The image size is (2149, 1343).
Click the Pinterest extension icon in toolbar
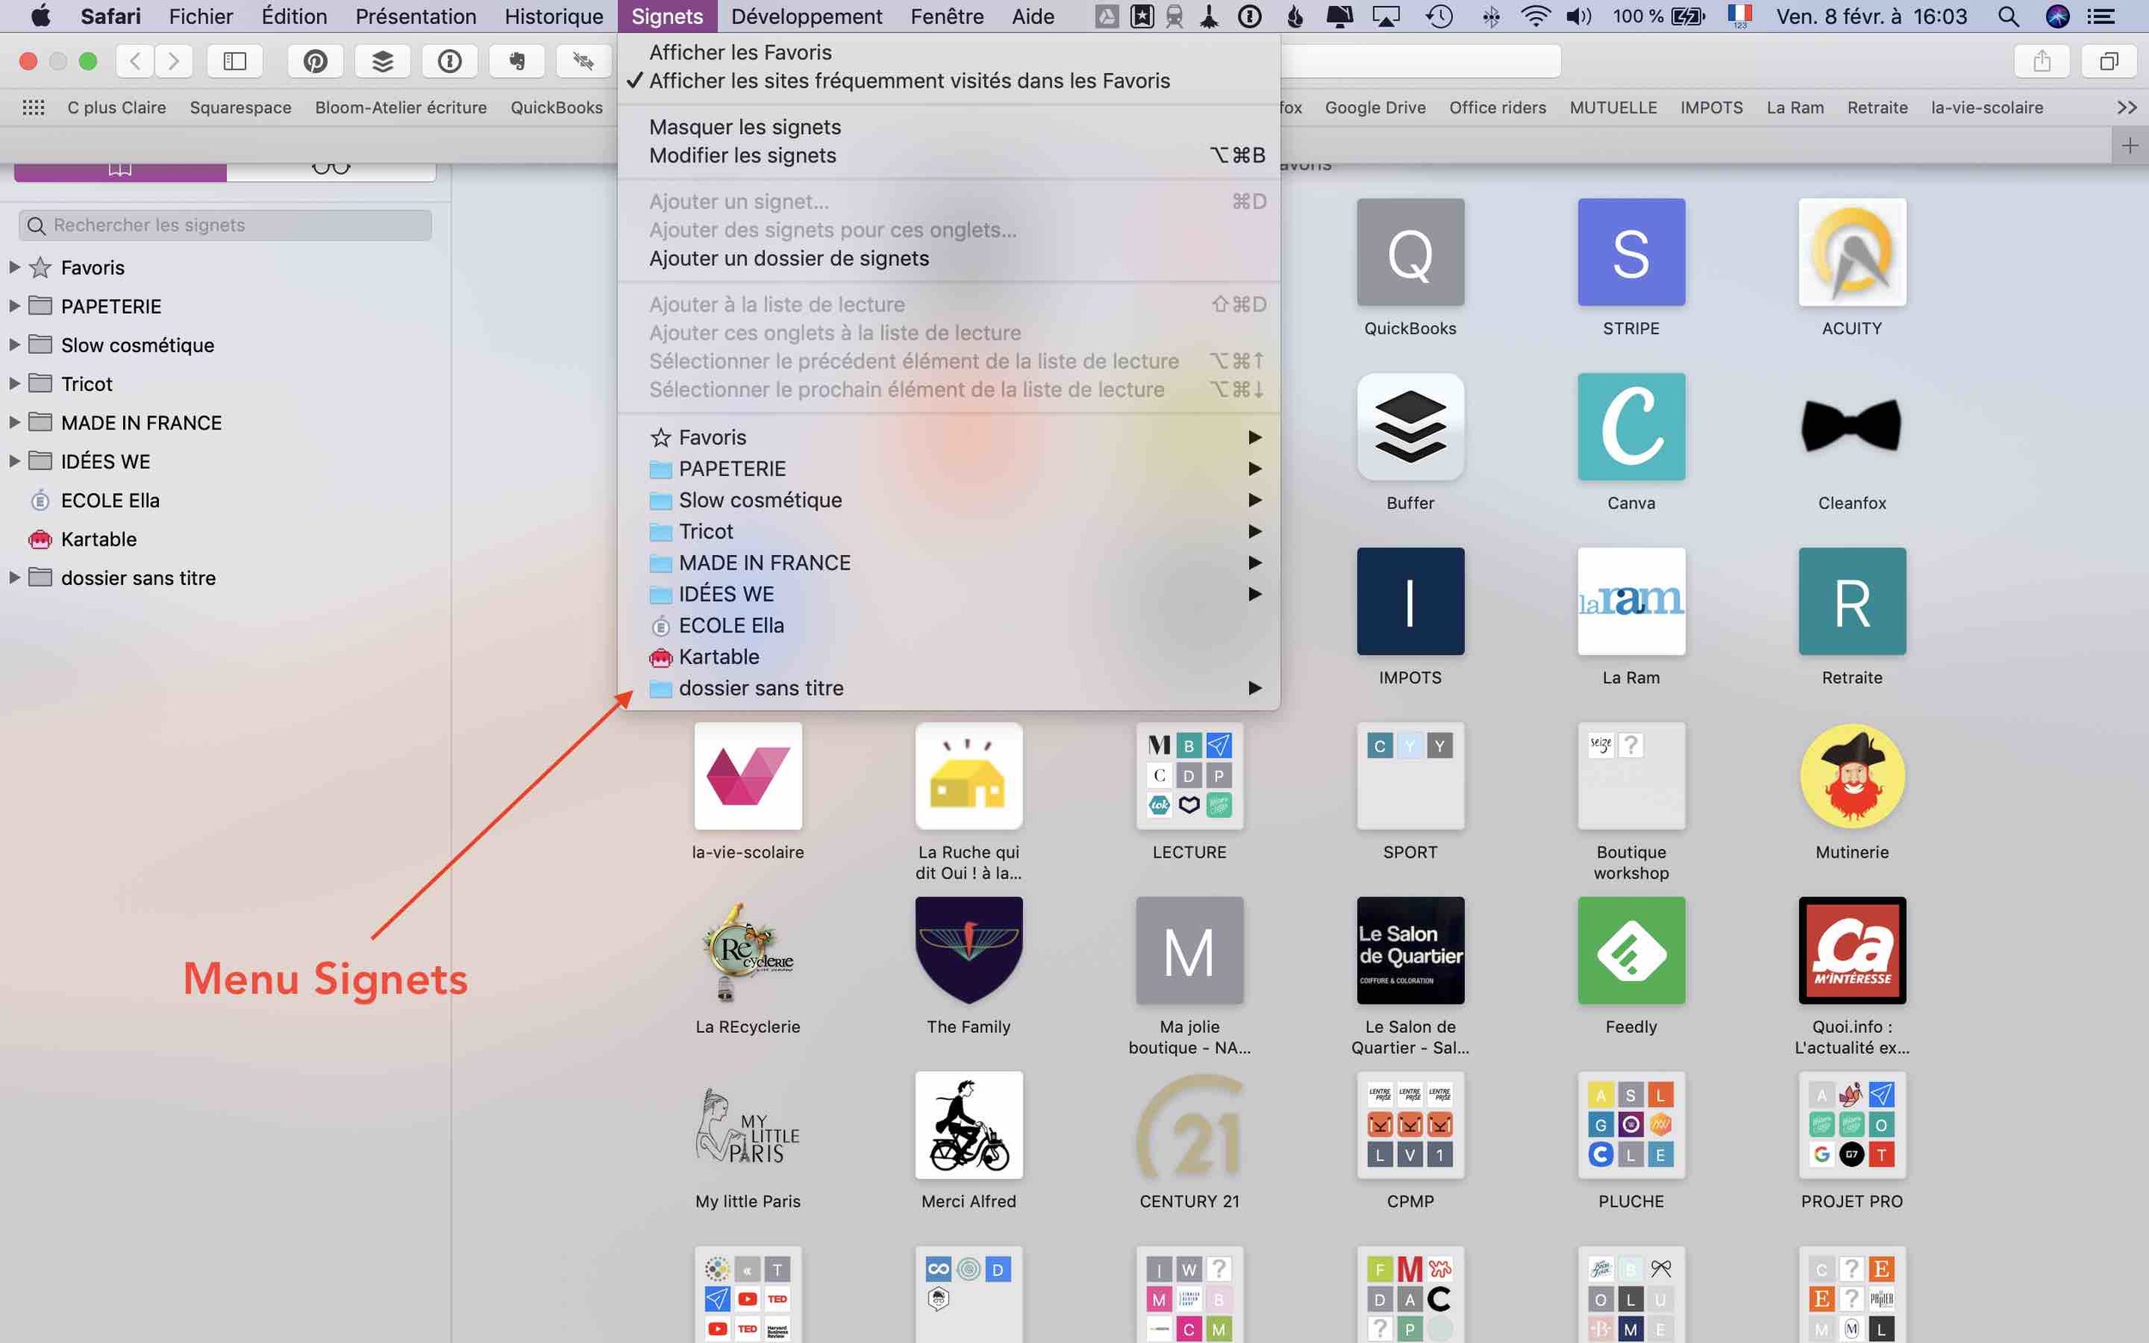click(315, 61)
